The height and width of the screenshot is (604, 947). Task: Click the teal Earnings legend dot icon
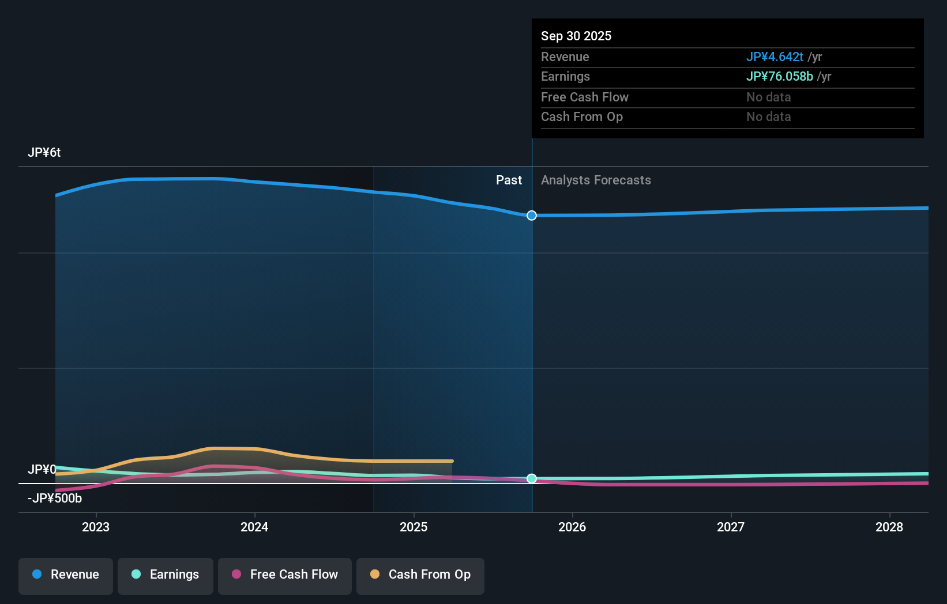[135, 575]
